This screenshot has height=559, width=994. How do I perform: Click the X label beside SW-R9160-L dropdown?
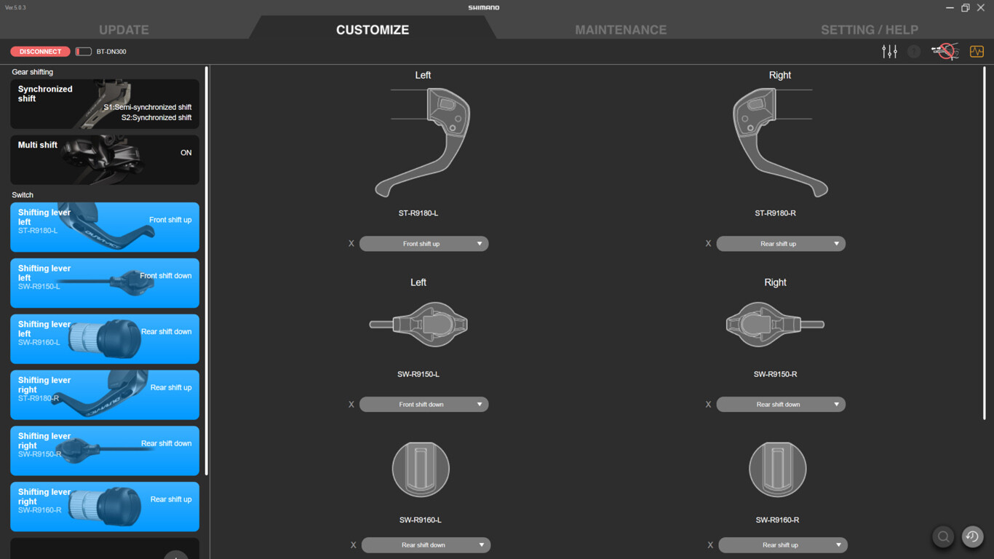(x=354, y=545)
